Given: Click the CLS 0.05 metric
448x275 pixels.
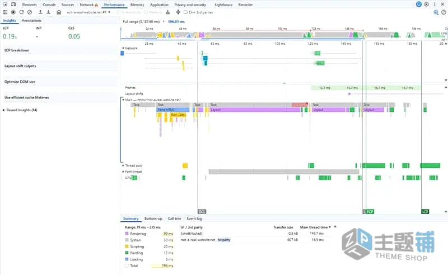Looking at the screenshot, I should (74, 36).
